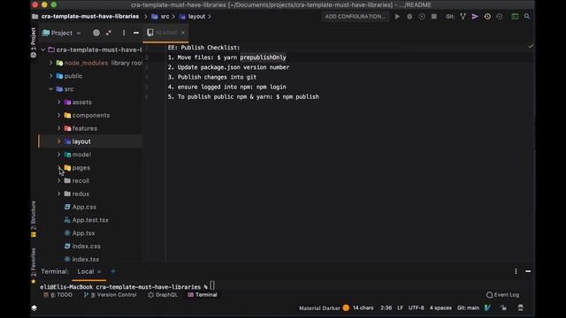The width and height of the screenshot is (566, 318).
Task: Select the README editor tab
Action: 166,33
